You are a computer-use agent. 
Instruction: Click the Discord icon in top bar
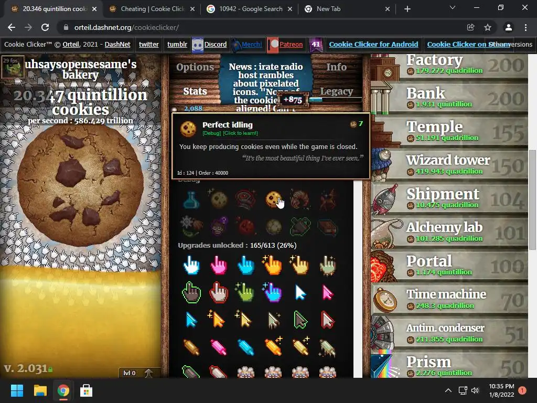click(198, 45)
